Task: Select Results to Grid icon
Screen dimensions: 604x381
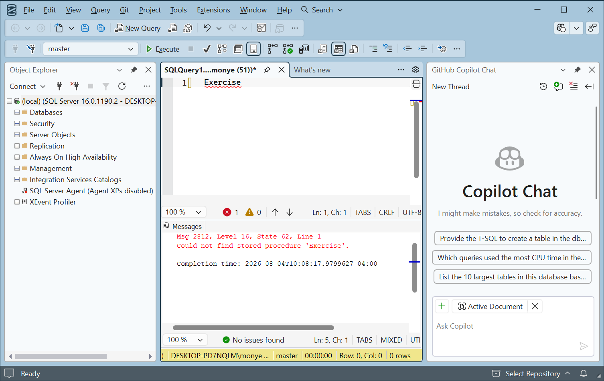Action: [338, 49]
